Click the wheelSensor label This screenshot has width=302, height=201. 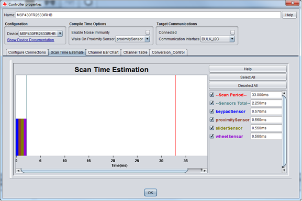(229, 136)
